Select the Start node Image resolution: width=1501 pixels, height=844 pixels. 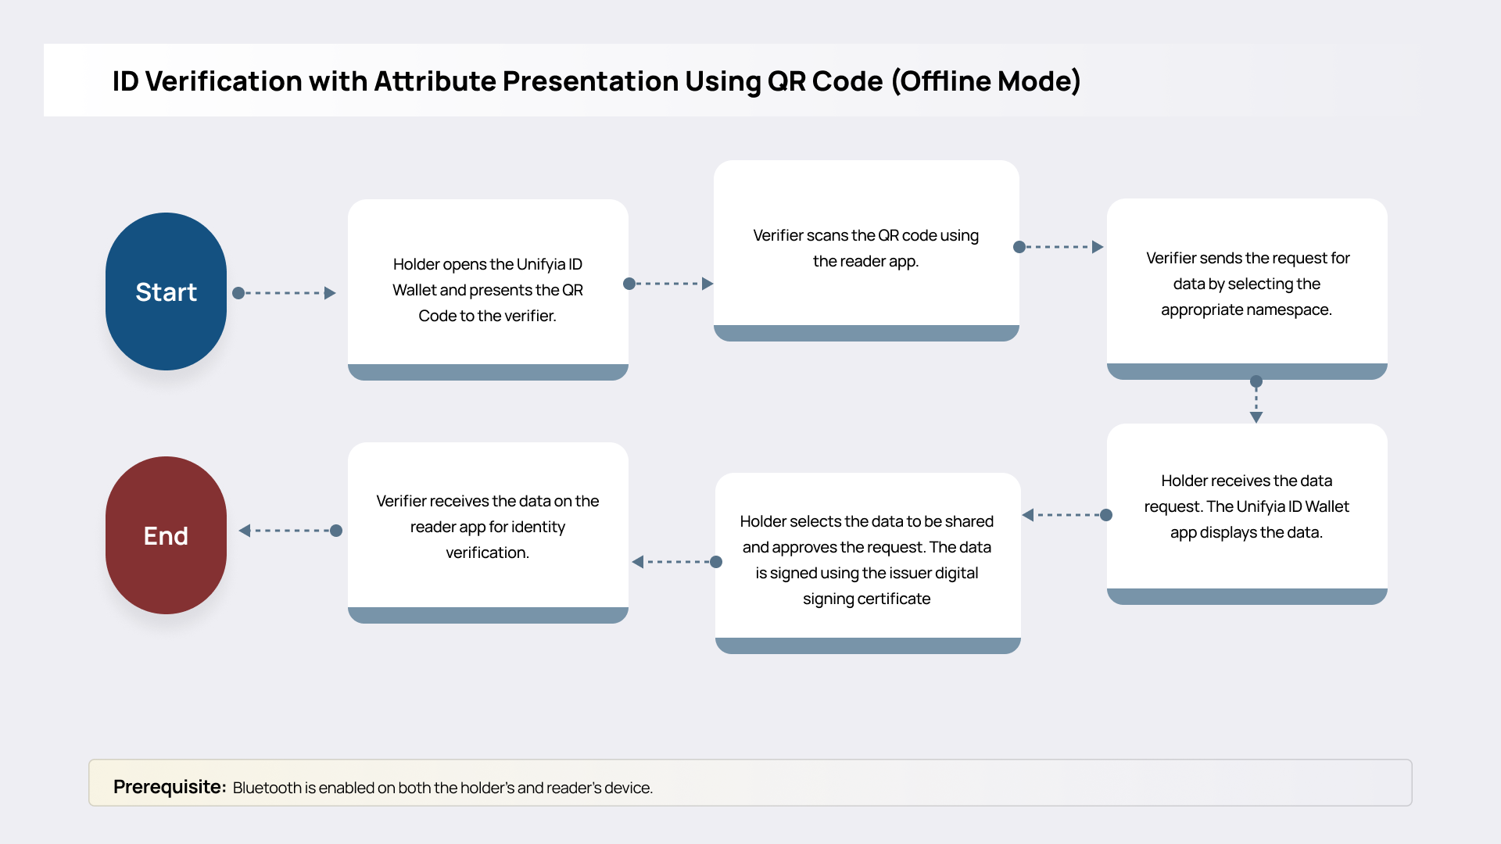click(x=166, y=291)
